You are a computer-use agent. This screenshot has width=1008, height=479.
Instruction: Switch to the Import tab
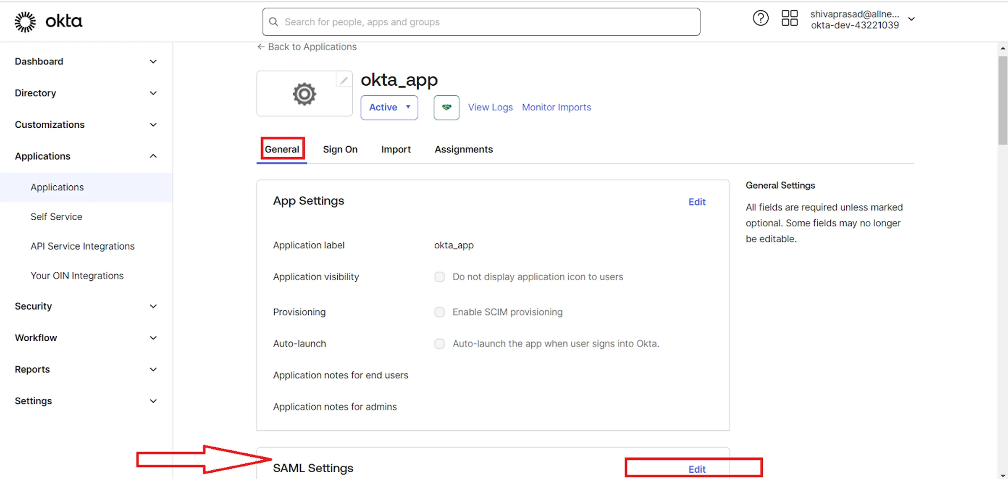click(x=396, y=149)
